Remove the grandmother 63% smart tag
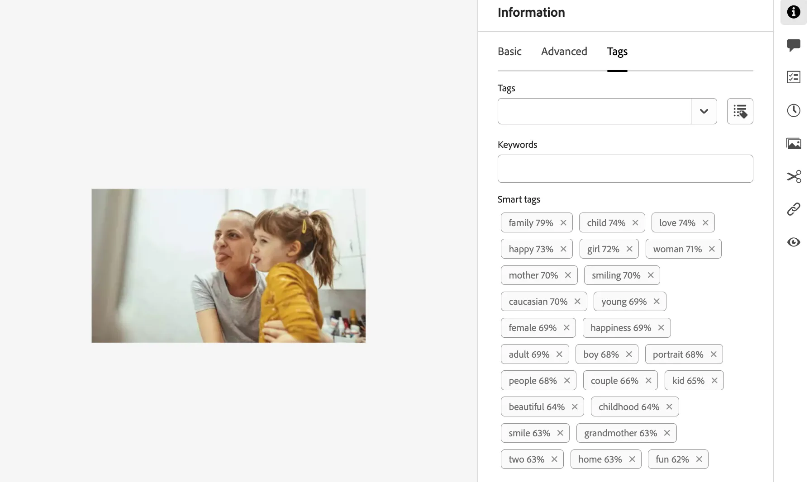 667,433
